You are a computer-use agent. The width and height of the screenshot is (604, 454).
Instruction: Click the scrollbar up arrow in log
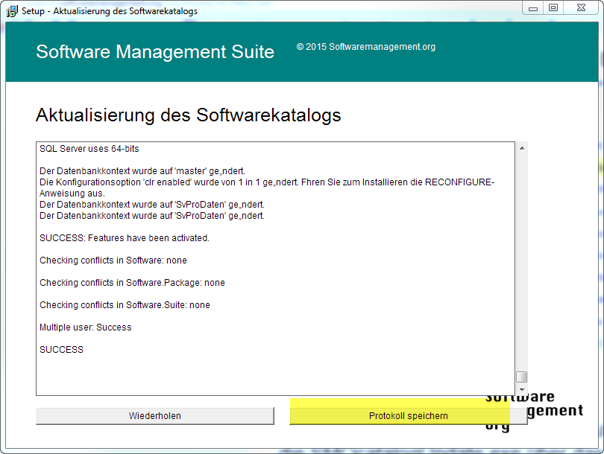521,148
